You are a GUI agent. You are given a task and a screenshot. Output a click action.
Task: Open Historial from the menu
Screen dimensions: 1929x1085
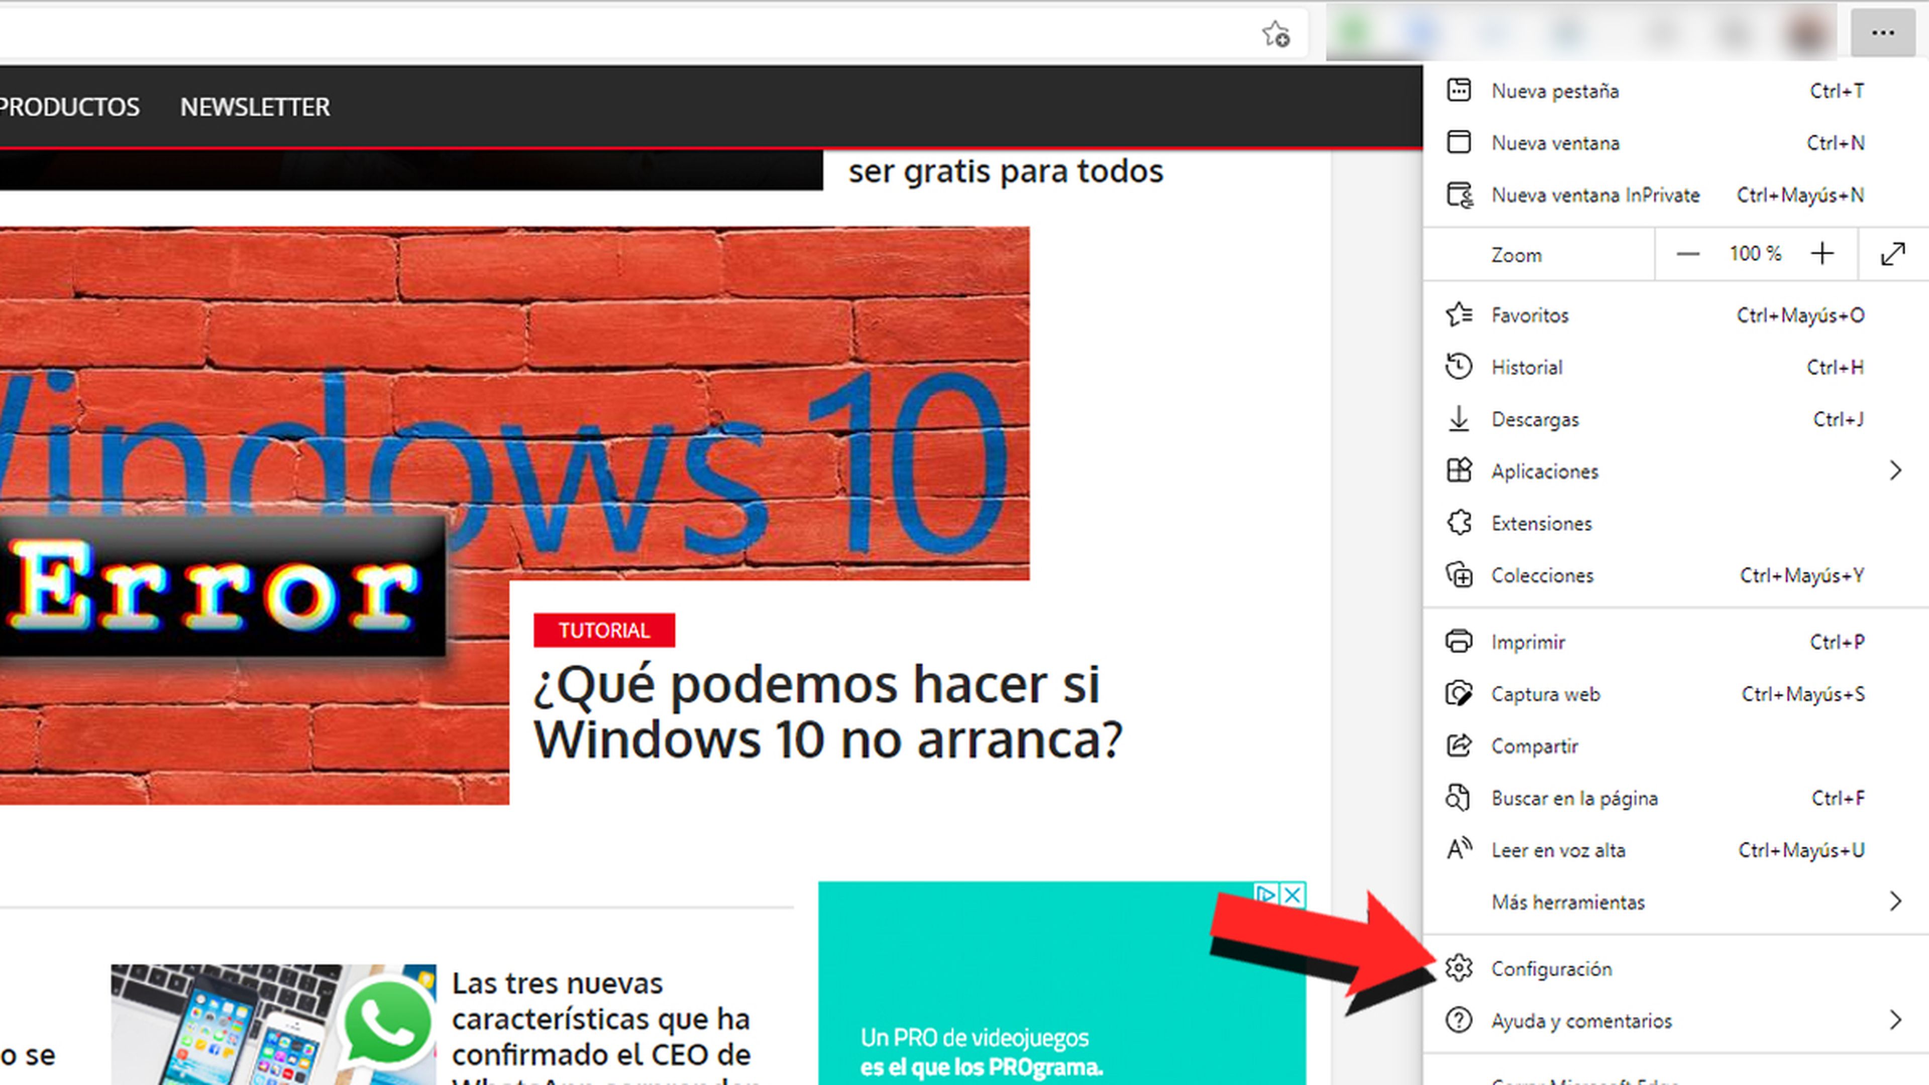[1676, 367]
